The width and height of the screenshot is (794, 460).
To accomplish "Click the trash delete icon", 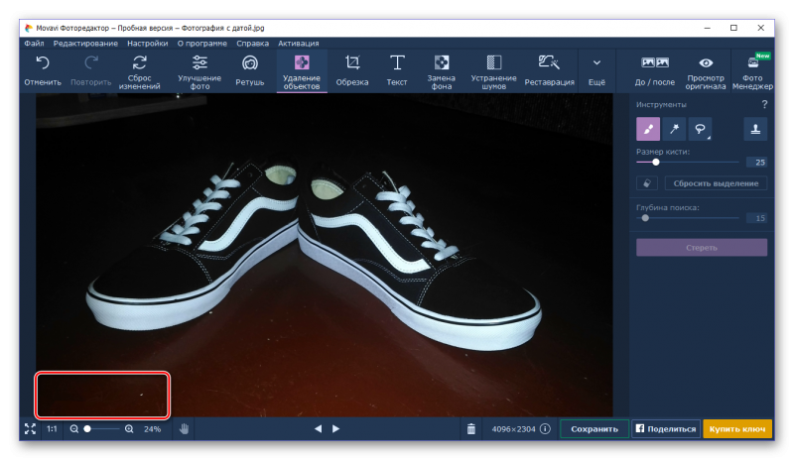I will tap(470, 429).
